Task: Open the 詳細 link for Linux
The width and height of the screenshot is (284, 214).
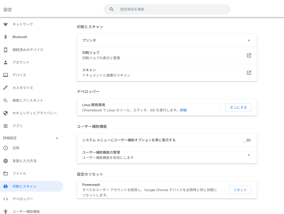Action: [183, 110]
